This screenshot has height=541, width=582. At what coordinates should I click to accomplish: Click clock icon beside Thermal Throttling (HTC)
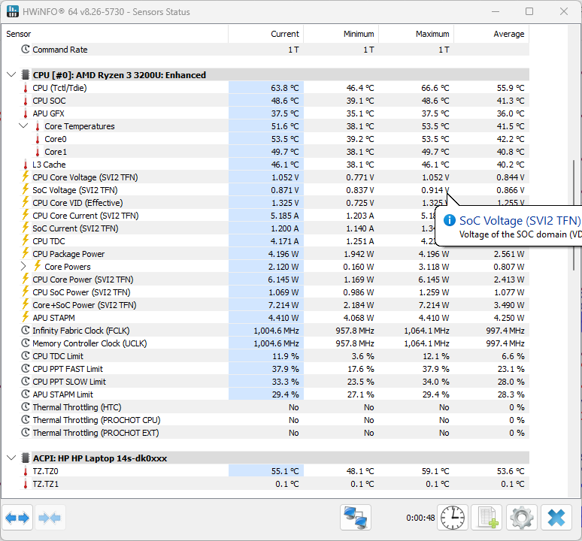[26, 407]
